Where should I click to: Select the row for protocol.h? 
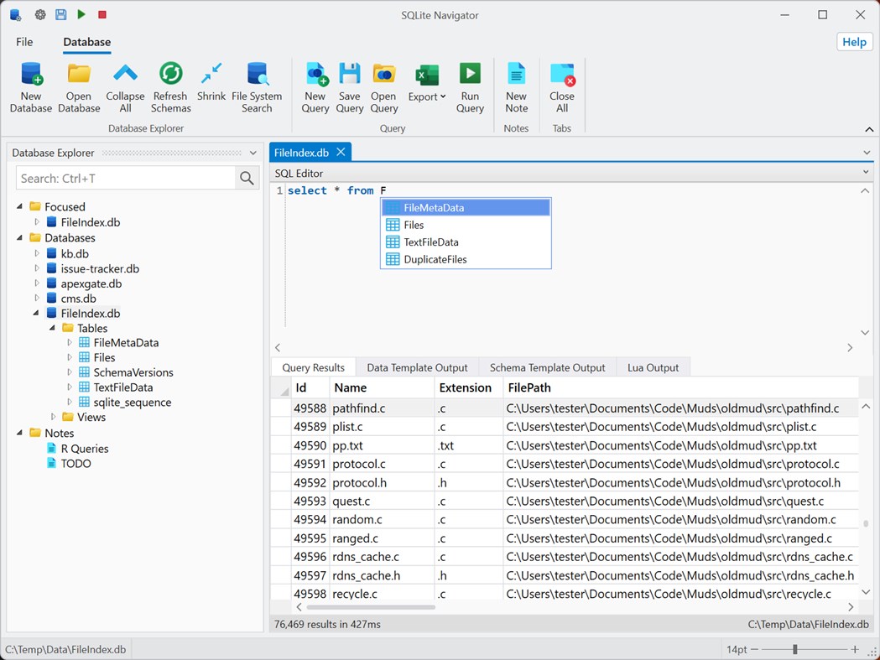click(565, 483)
